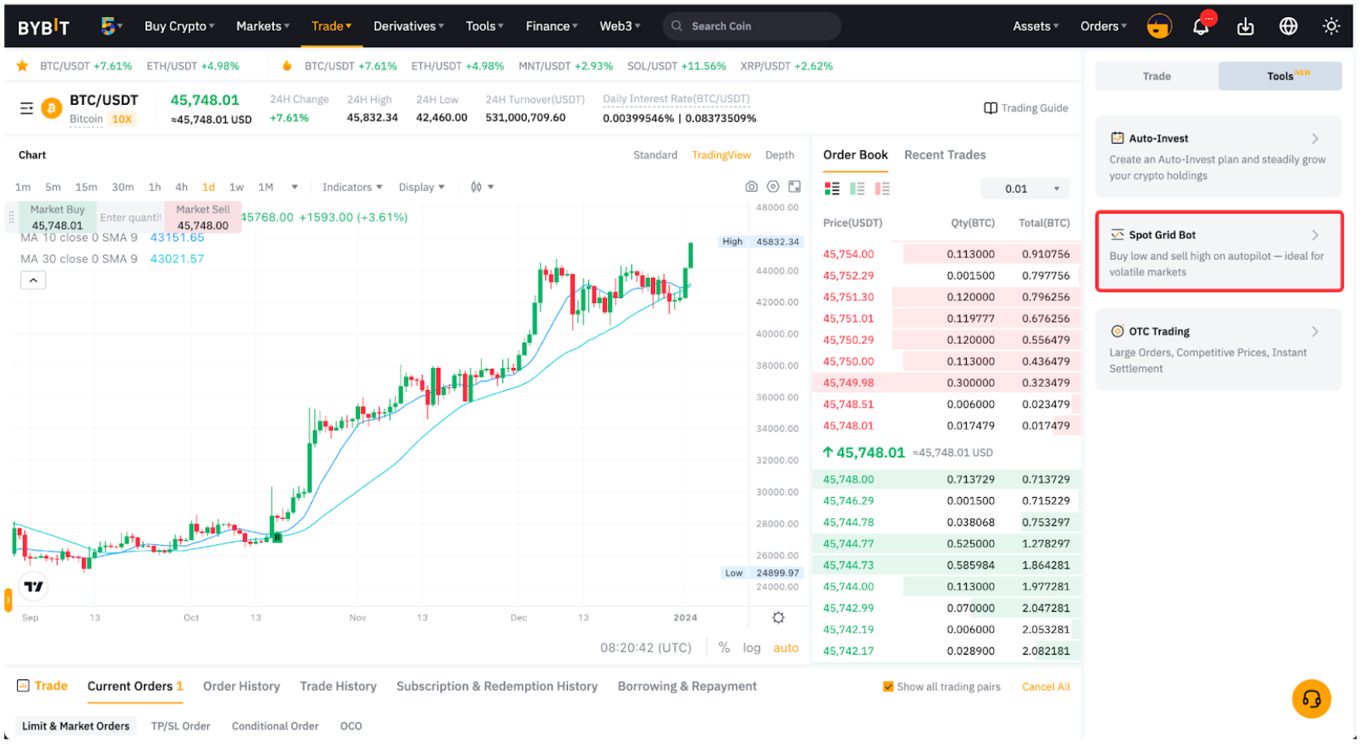Click Cancel All orders link
This screenshot has width=1362, height=749.
pos(1045,687)
